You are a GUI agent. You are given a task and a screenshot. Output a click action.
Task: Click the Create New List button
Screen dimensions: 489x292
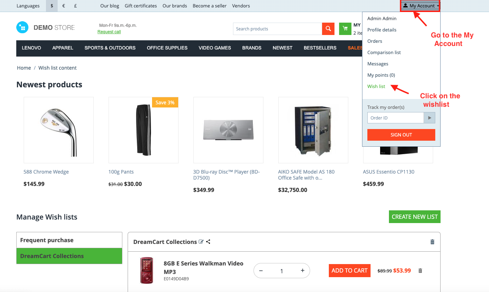click(415, 217)
